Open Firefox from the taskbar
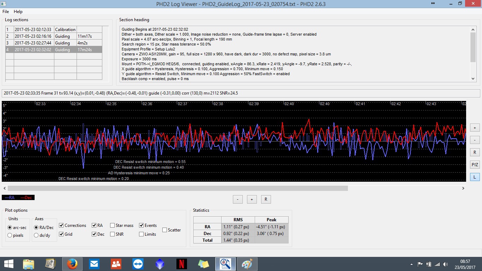This screenshot has width=482, height=271. (x=72, y=264)
